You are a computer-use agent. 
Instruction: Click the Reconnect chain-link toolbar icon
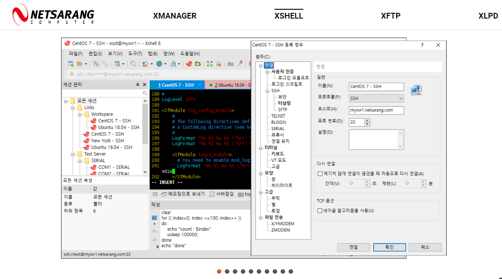click(x=105, y=64)
